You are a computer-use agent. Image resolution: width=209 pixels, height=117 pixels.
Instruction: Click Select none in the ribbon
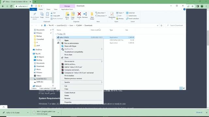click(x=131, y=16)
